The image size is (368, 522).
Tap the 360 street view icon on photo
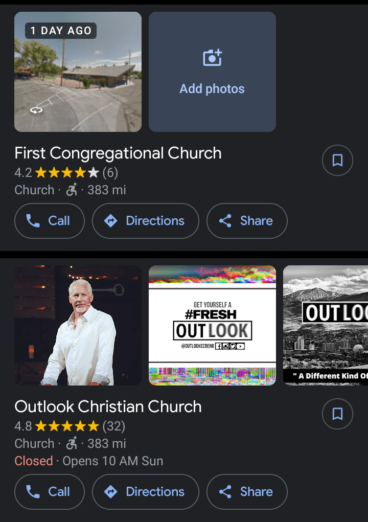tap(36, 110)
